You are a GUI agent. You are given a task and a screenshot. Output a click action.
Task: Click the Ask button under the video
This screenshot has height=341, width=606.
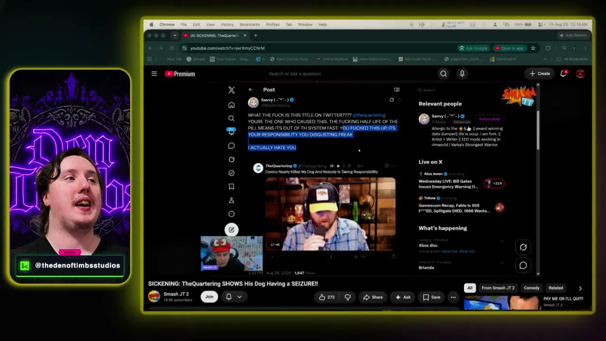point(403,297)
